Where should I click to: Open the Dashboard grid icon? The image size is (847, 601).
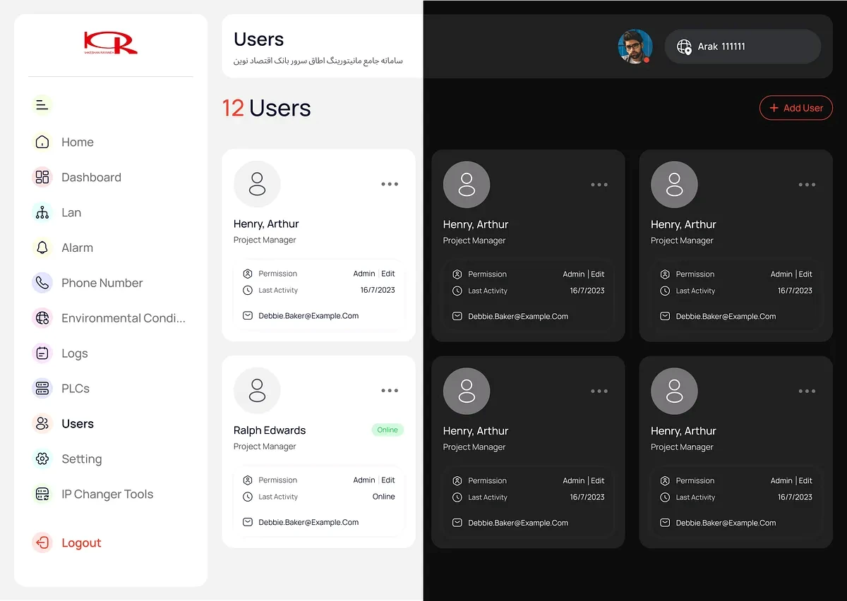tap(42, 177)
